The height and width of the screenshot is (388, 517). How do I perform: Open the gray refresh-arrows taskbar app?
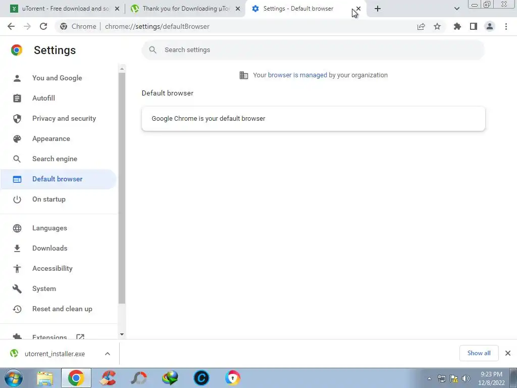(x=139, y=378)
